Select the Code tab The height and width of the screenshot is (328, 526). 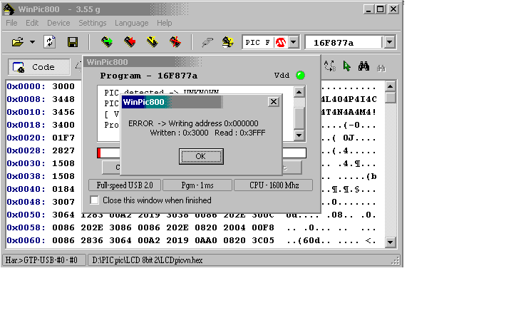39,67
